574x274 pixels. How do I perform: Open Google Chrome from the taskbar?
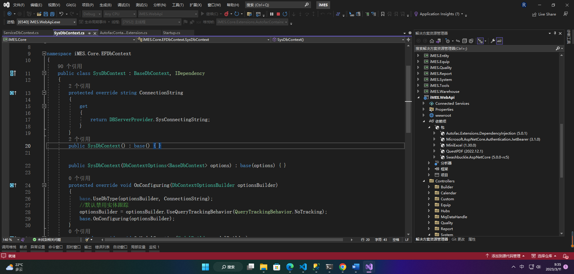tap(343, 267)
